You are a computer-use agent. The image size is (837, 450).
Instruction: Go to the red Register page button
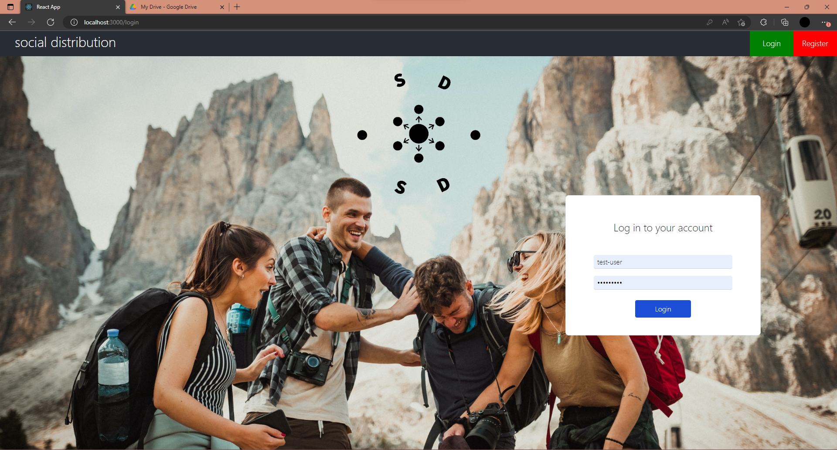tap(815, 44)
